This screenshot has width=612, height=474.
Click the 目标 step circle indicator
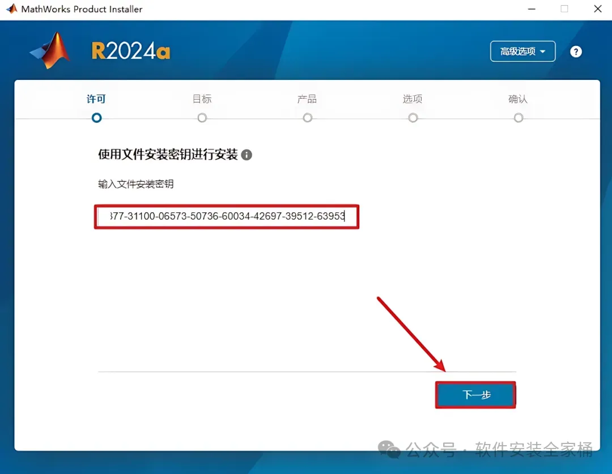click(x=202, y=118)
